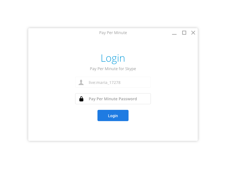Click the blue Login button
The height and width of the screenshot is (169, 226).
tap(113, 115)
